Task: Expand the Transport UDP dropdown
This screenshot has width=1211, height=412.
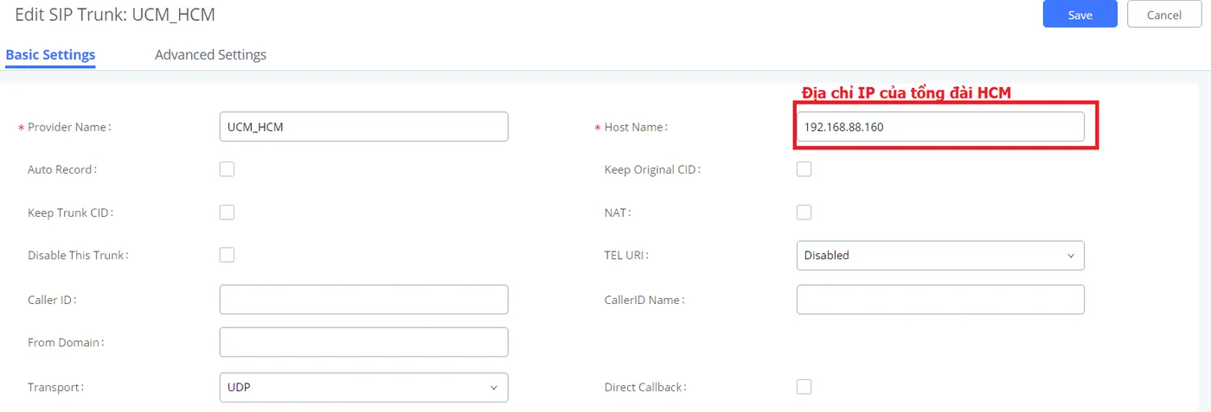Action: click(x=364, y=388)
